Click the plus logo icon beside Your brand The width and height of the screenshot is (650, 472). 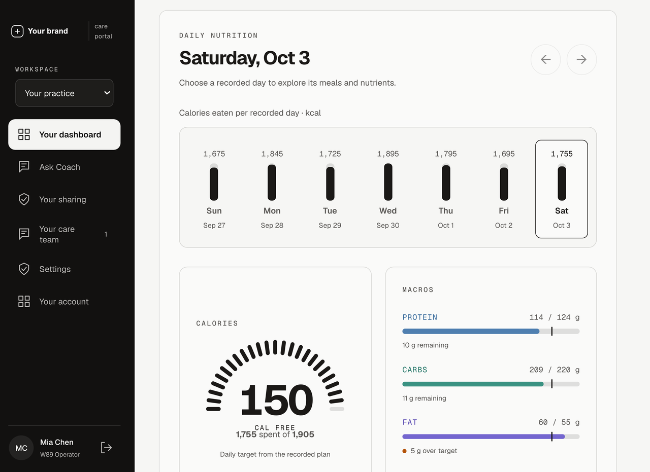[x=17, y=31]
